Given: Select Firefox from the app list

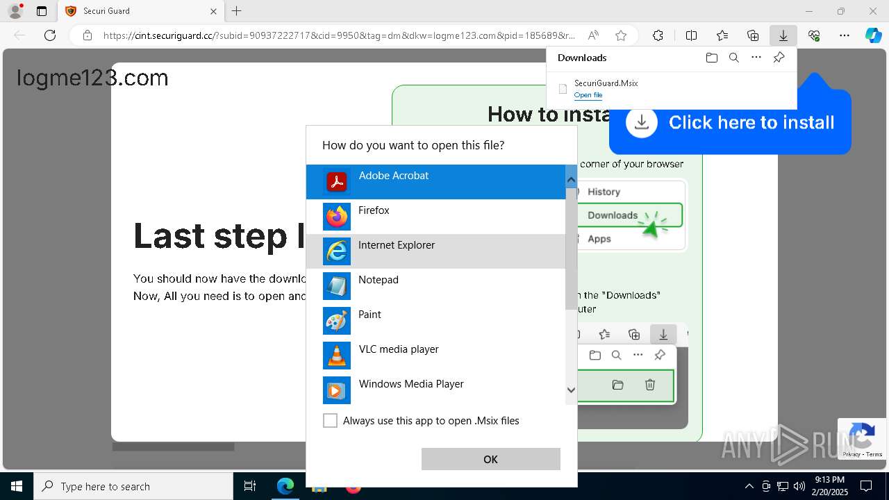Looking at the screenshot, I should coord(435,217).
